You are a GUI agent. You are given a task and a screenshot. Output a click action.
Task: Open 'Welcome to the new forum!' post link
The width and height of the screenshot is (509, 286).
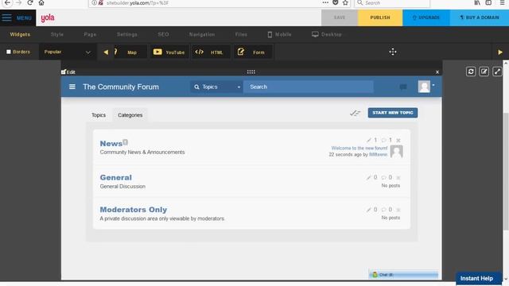click(x=359, y=149)
